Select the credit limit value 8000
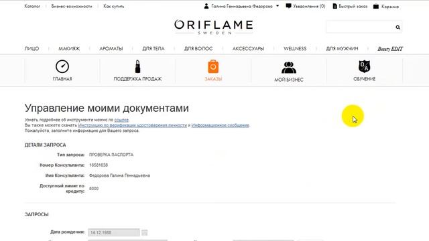429x241 pixels. coord(94,189)
